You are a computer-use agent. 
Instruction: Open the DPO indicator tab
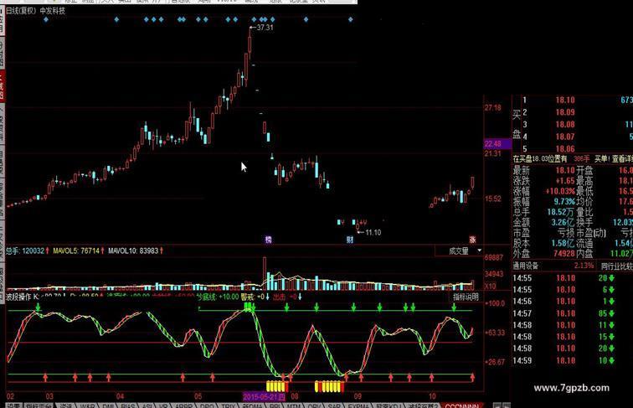point(207,405)
